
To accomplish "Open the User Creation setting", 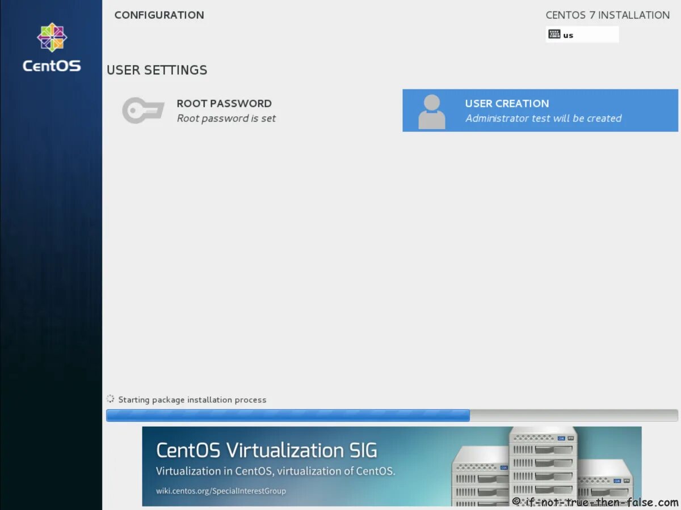I will (x=540, y=110).
